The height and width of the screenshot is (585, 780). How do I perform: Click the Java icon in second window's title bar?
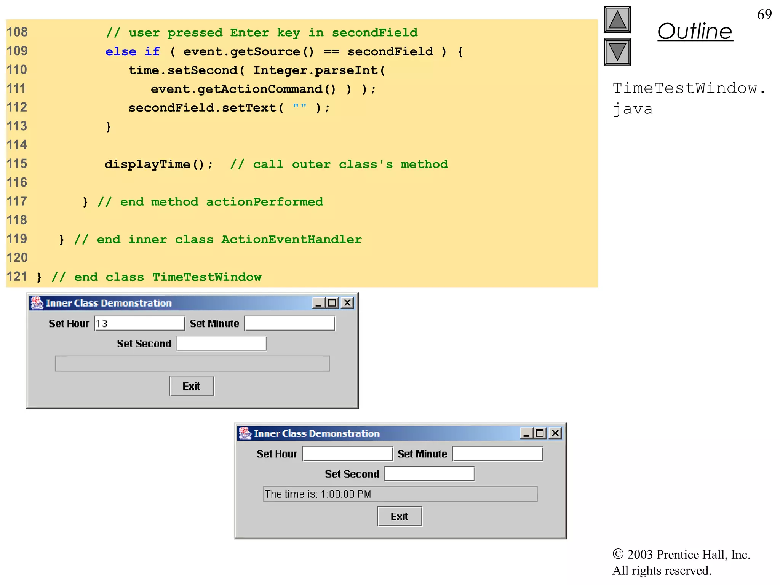coord(245,433)
